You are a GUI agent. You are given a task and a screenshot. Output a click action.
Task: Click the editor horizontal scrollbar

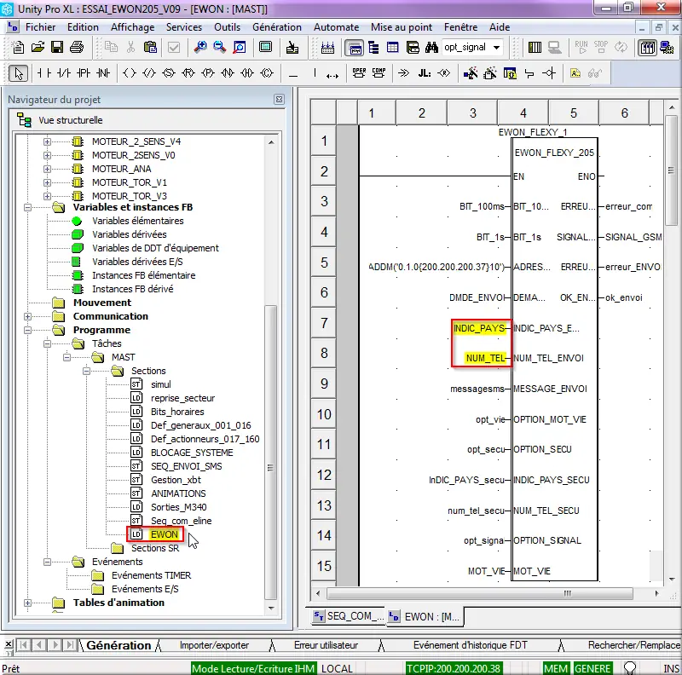coord(480,594)
